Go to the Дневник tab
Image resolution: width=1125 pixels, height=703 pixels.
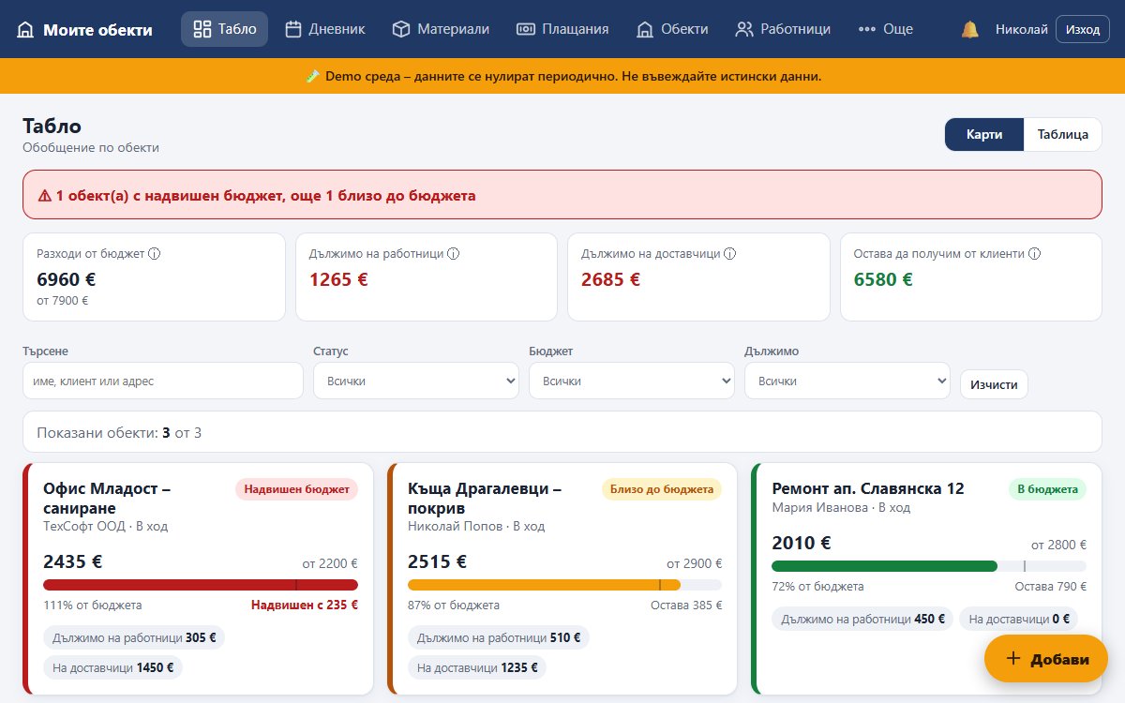pyautogui.click(x=324, y=29)
